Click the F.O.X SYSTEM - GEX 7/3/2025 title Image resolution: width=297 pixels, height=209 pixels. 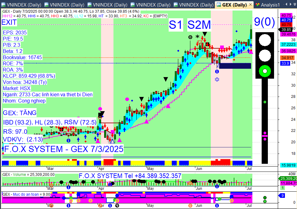click(64, 149)
